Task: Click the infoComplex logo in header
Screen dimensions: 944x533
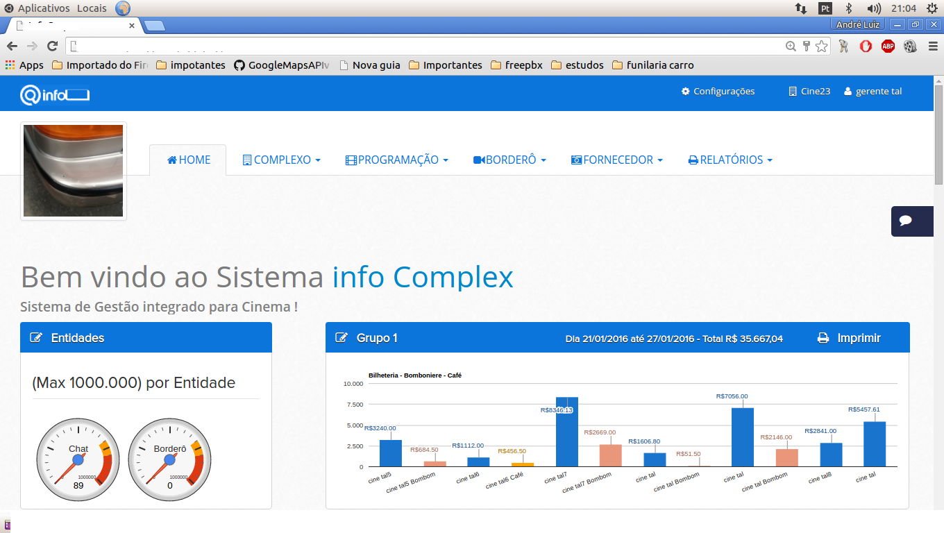Action: pyautogui.click(x=55, y=94)
